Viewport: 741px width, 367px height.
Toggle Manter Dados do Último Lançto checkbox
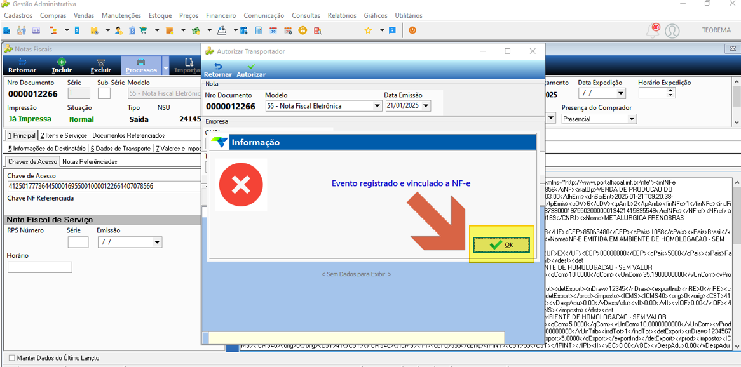pyautogui.click(x=12, y=358)
